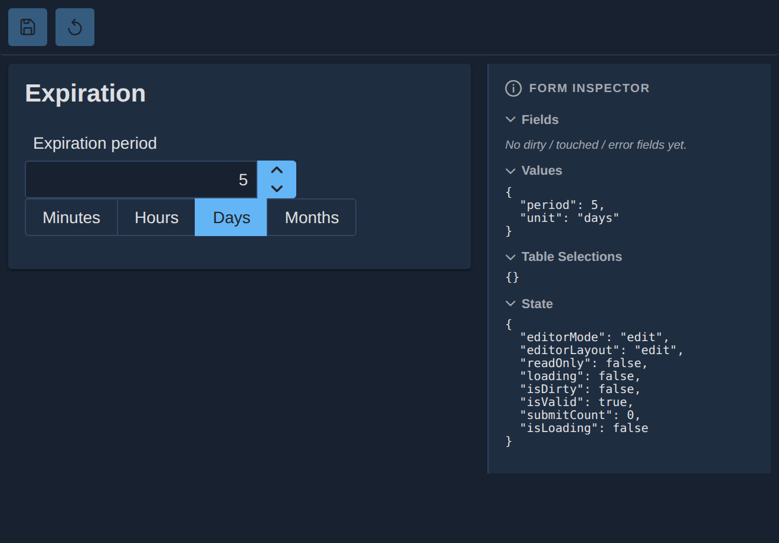Image resolution: width=779 pixels, height=543 pixels.
Task: Click the Values section heading text
Action: [x=542, y=171]
